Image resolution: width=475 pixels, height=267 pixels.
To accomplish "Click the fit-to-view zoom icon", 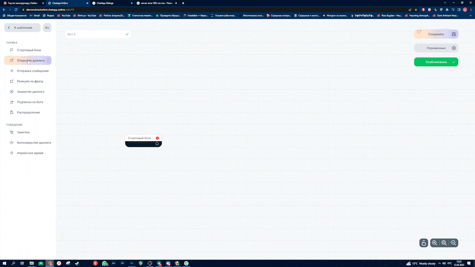I will pos(444,243).
